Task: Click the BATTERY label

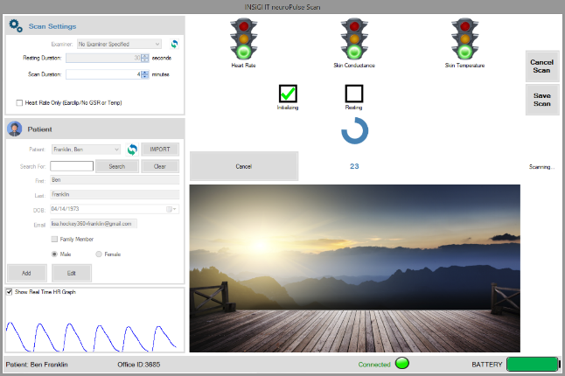Action: 487,365
